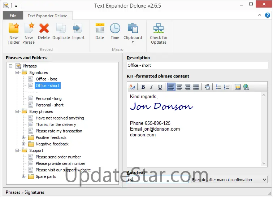The width and height of the screenshot is (273, 197).
Task: Toggle Underline formatting
Action: click(x=160, y=87)
